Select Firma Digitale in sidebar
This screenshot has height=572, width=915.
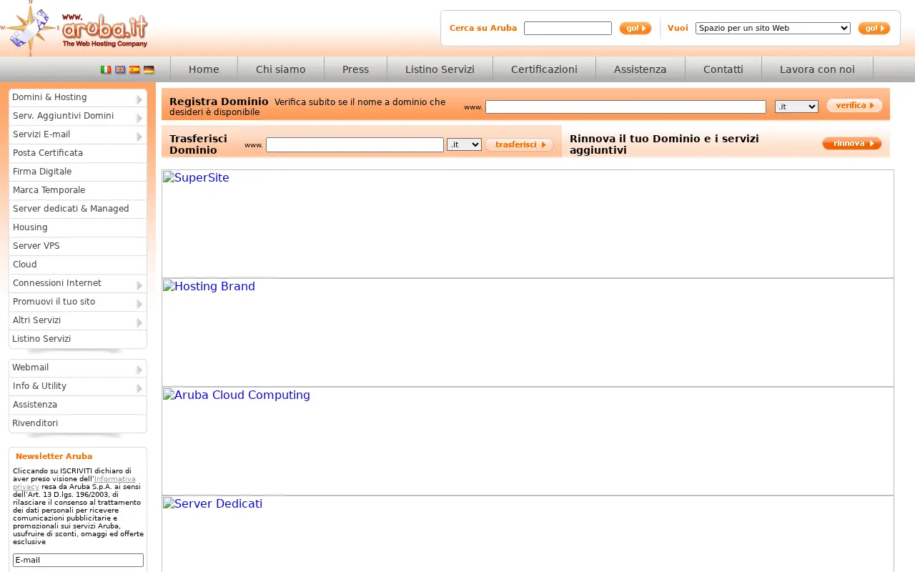pos(77,172)
